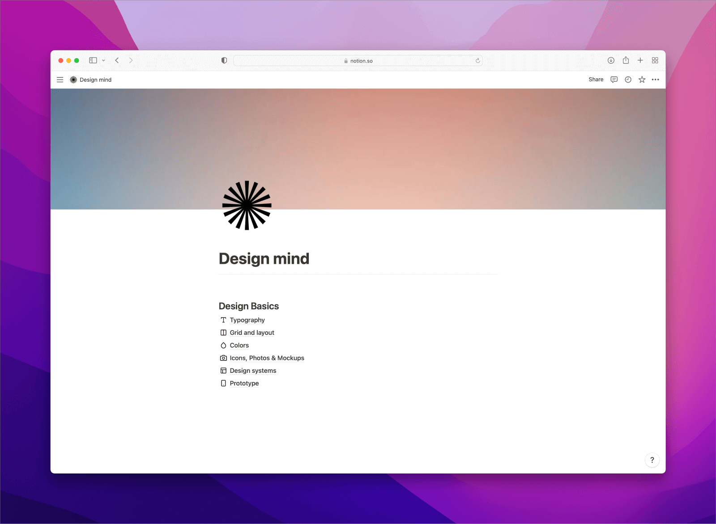Toggle Safari sidebar button
Screen dimensions: 716x524
[x=93, y=60]
